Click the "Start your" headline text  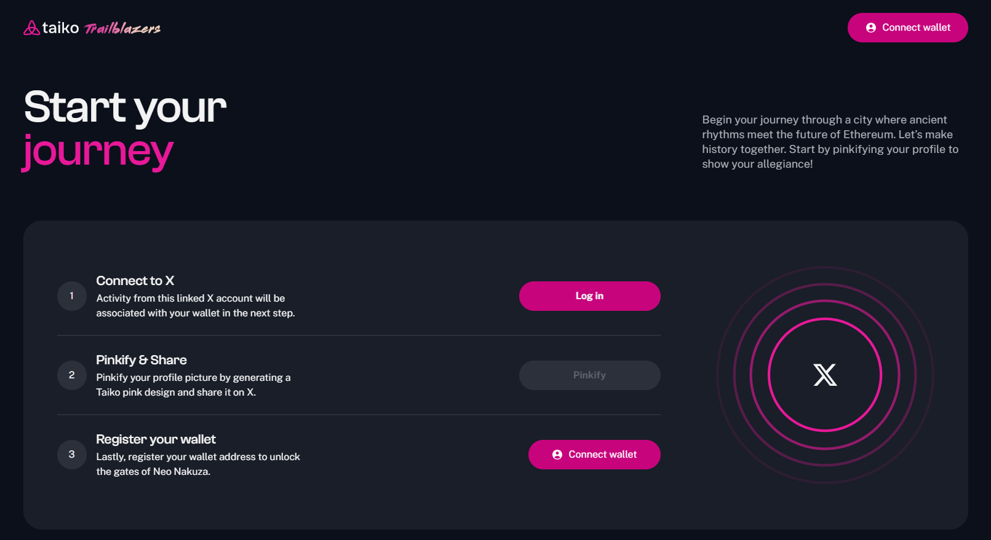[x=125, y=107]
